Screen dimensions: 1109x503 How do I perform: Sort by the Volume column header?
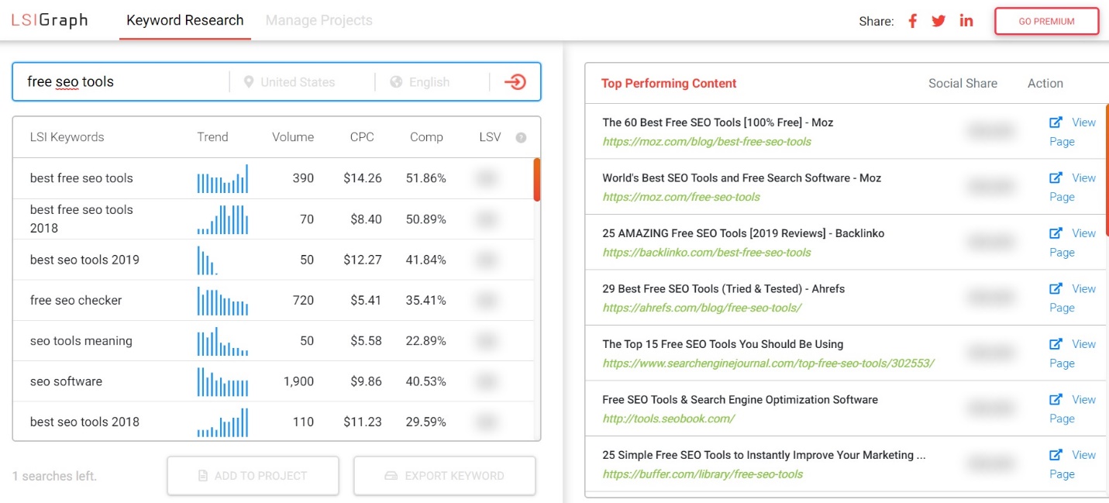(x=293, y=137)
